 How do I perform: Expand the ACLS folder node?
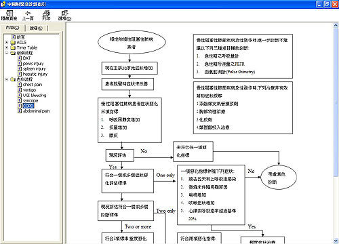tap(7, 42)
